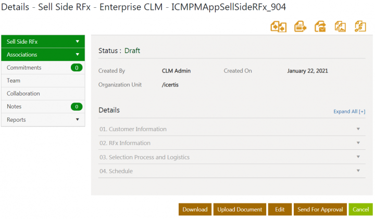375x219 pixels.
Task: Click the Notes count badge
Action: [77, 107]
